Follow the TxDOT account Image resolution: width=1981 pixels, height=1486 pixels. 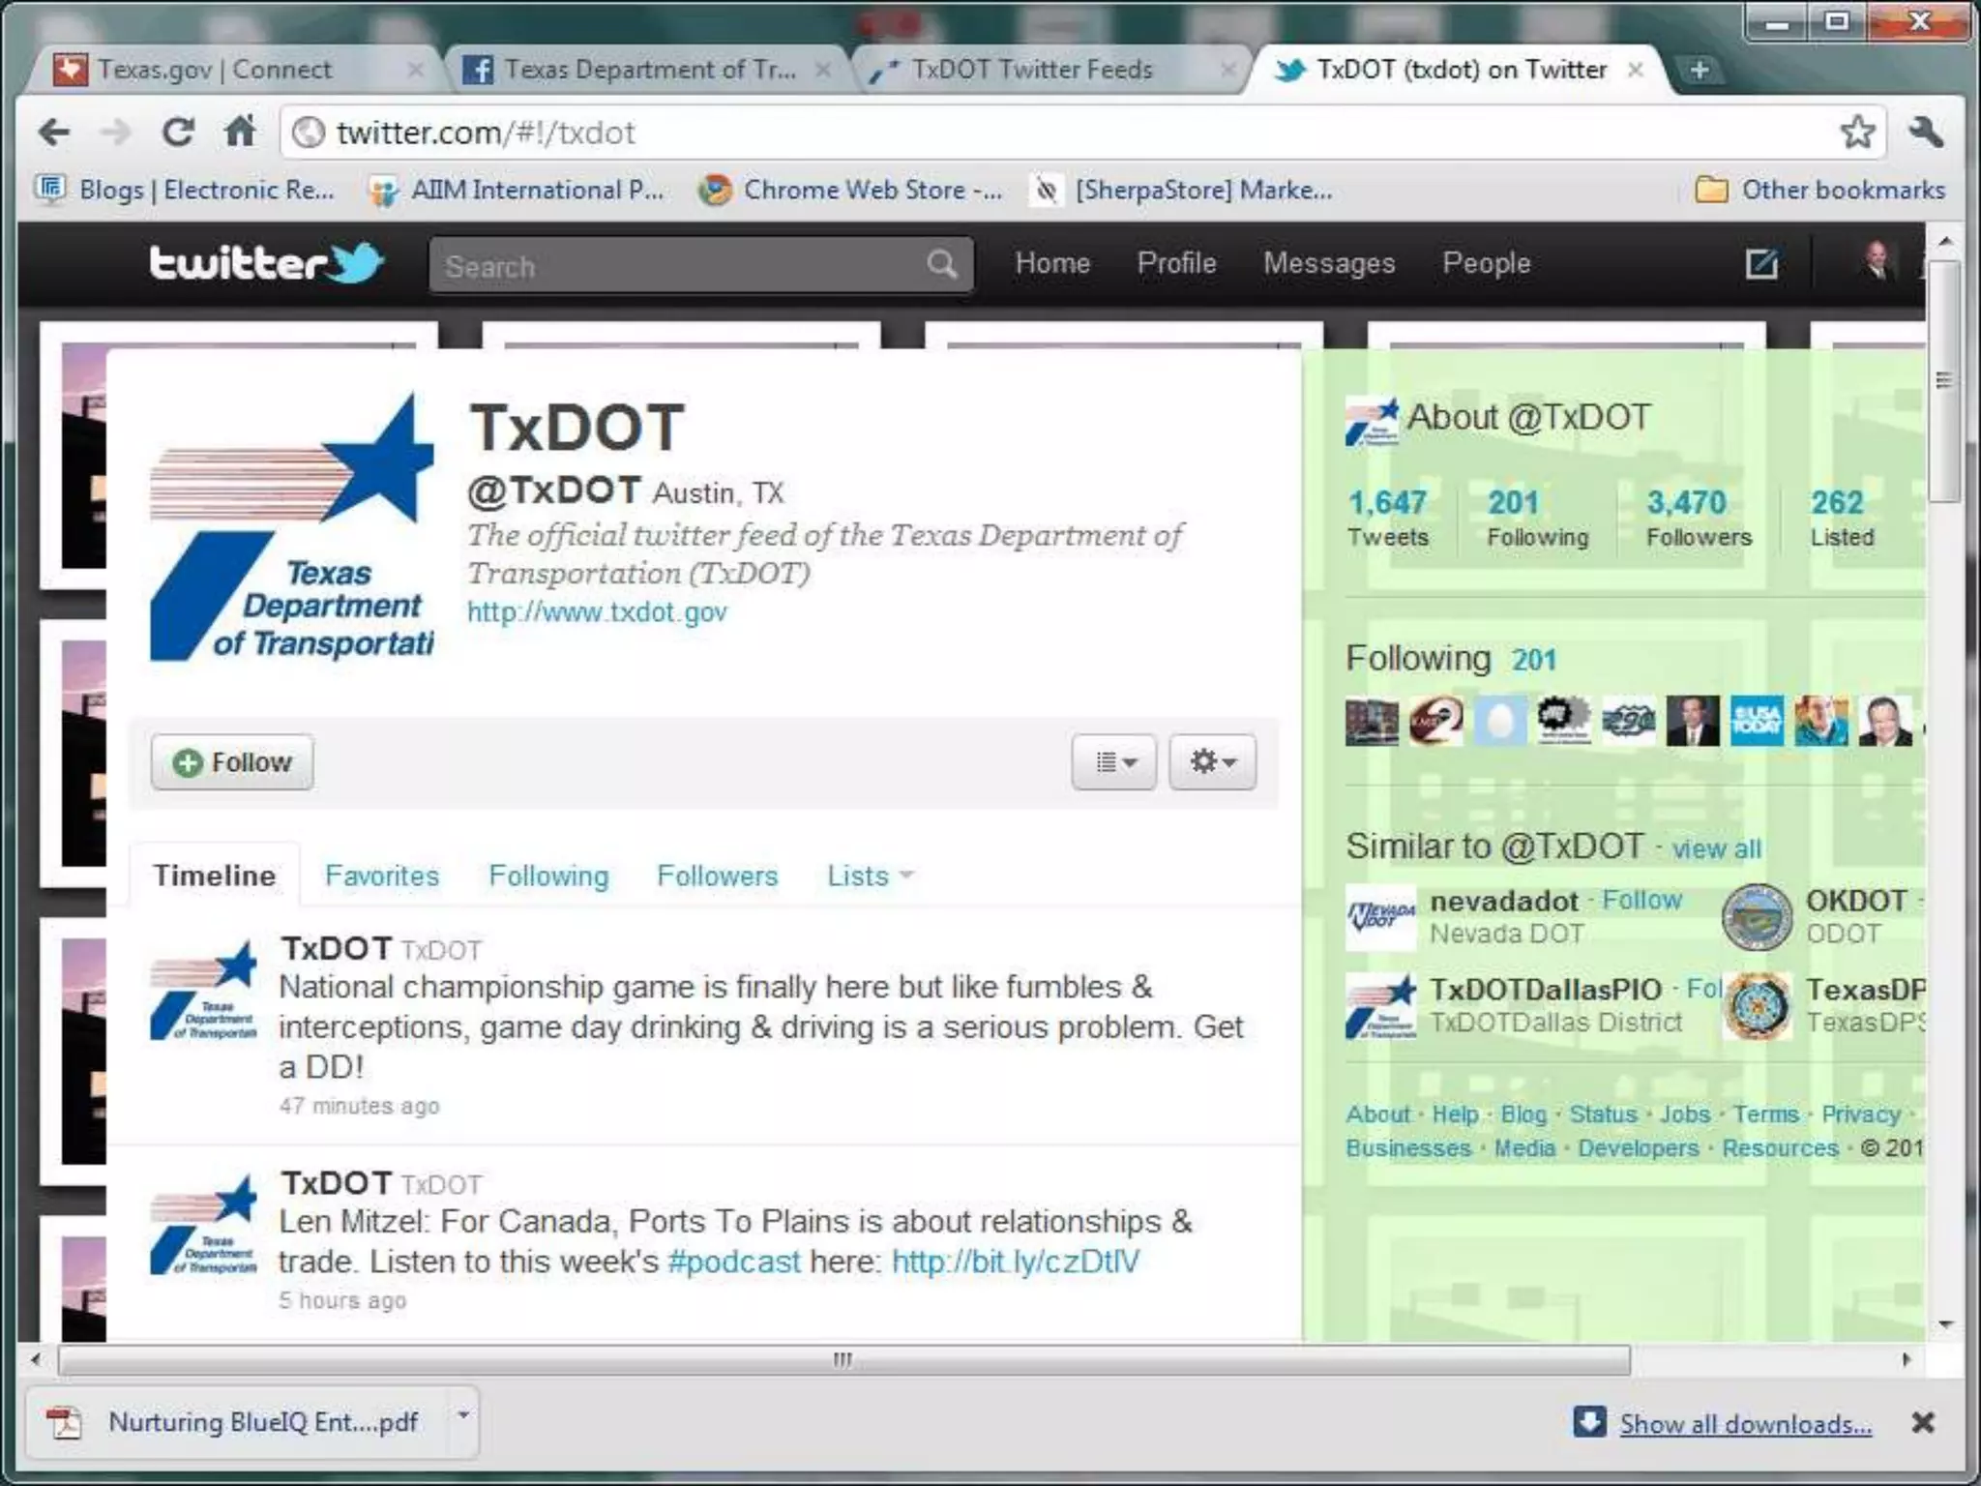[x=232, y=762]
